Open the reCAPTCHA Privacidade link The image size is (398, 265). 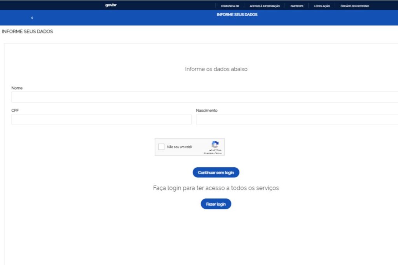[x=209, y=153]
